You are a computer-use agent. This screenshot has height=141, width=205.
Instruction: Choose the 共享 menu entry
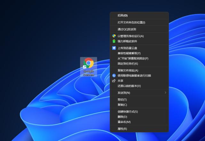click(x=139, y=81)
